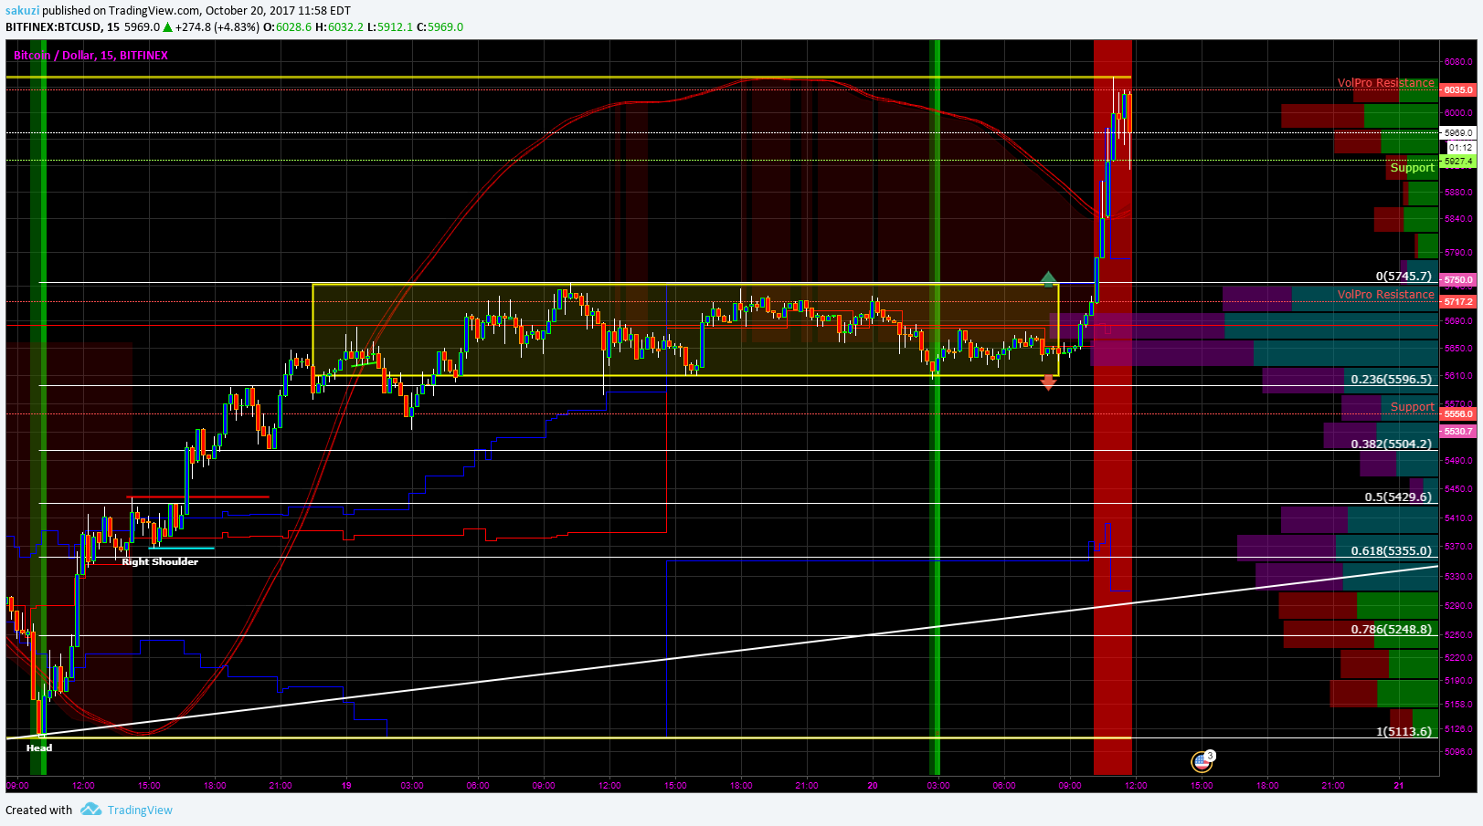Select the O:6028.6 open value in the header
This screenshot has width=1483, height=826.
pos(288,27)
